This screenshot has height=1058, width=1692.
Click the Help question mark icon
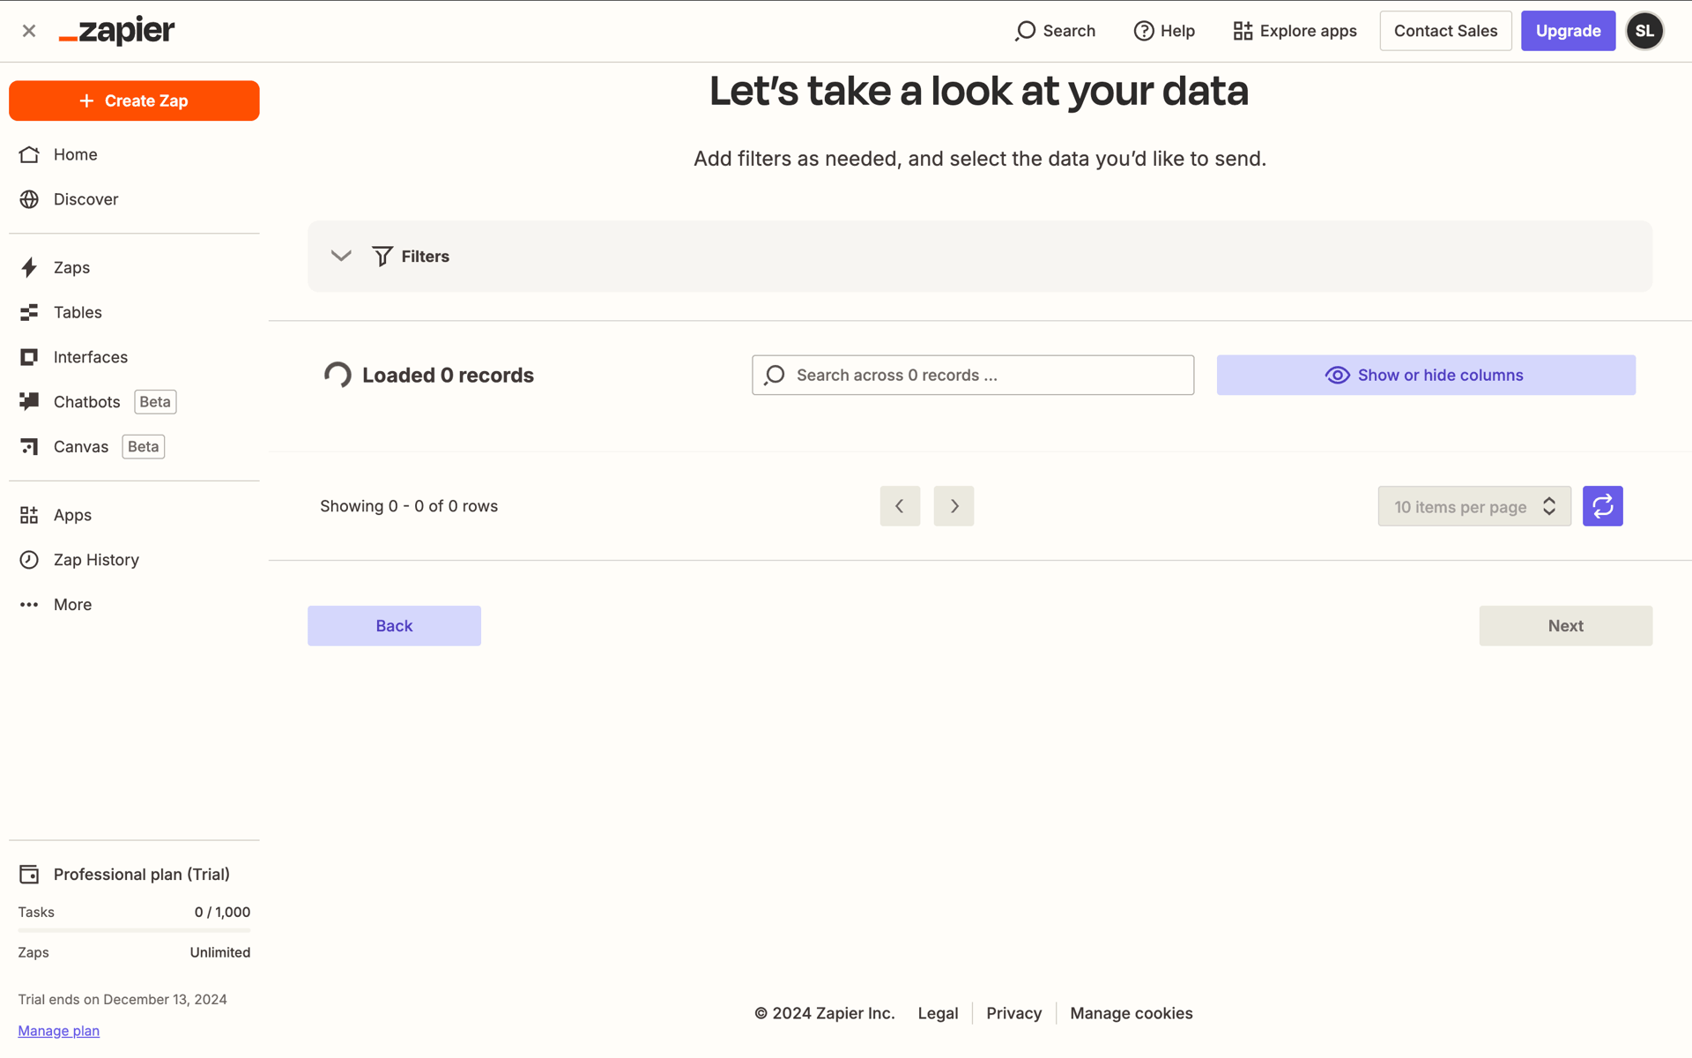point(1143,31)
